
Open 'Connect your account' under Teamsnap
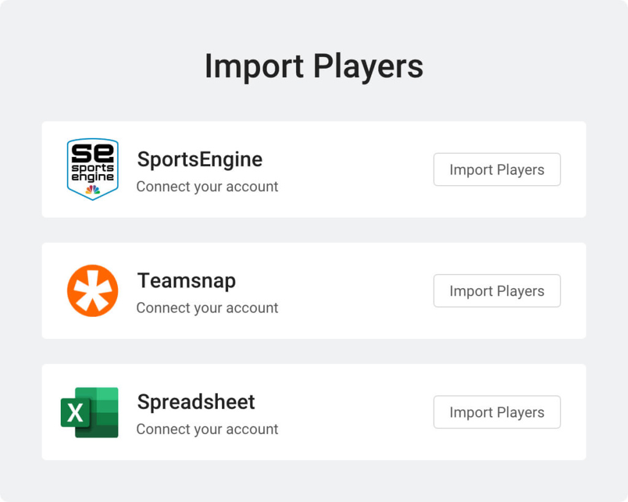(x=207, y=308)
